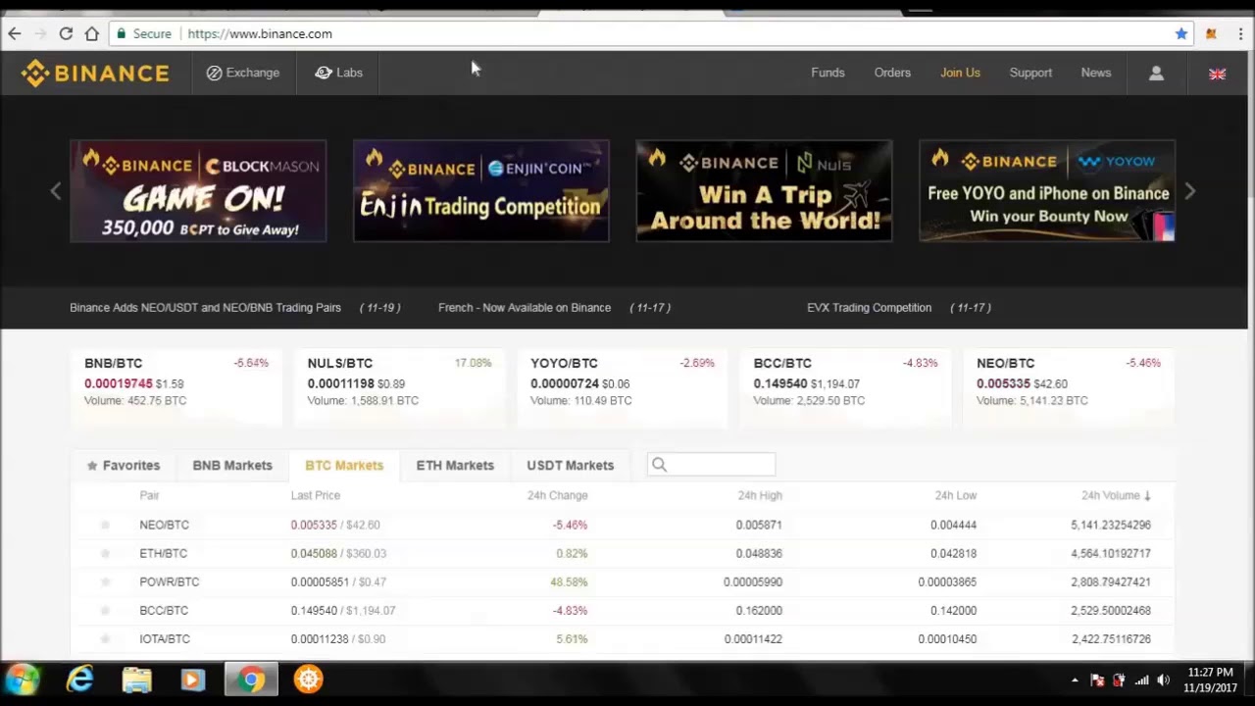Open the Orders link
Screen dimensions: 1255x706
coord(892,73)
